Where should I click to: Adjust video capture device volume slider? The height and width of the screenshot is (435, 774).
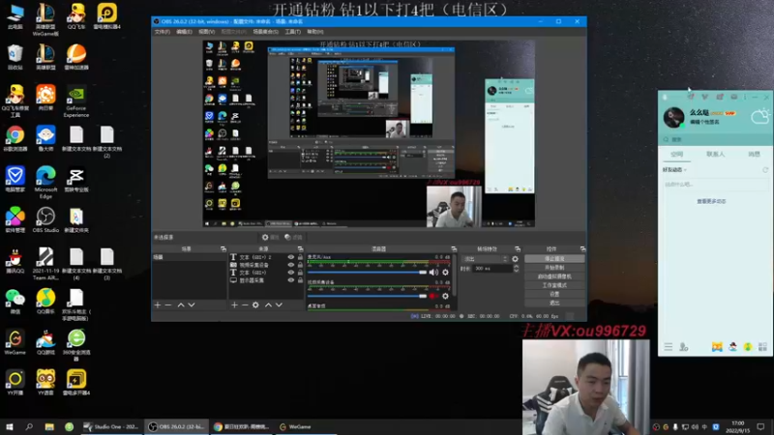click(x=367, y=296)
